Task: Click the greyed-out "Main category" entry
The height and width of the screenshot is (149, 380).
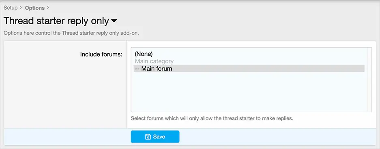Action: (154, 61)
